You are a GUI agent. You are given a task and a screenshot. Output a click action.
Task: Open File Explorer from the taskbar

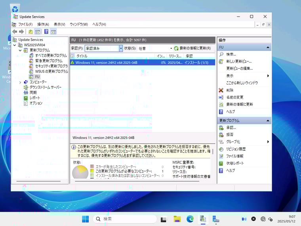pos(177,219)
